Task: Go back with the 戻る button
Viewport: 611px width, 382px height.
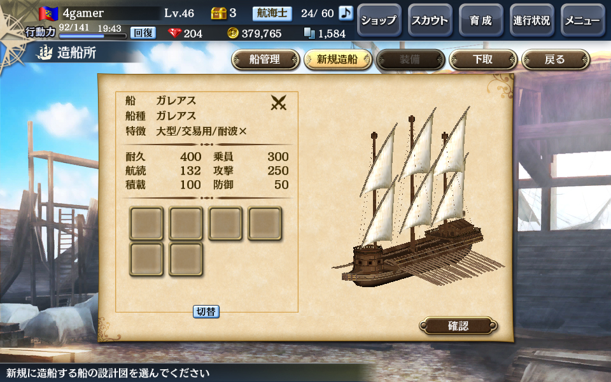Action: click(556, 60)
